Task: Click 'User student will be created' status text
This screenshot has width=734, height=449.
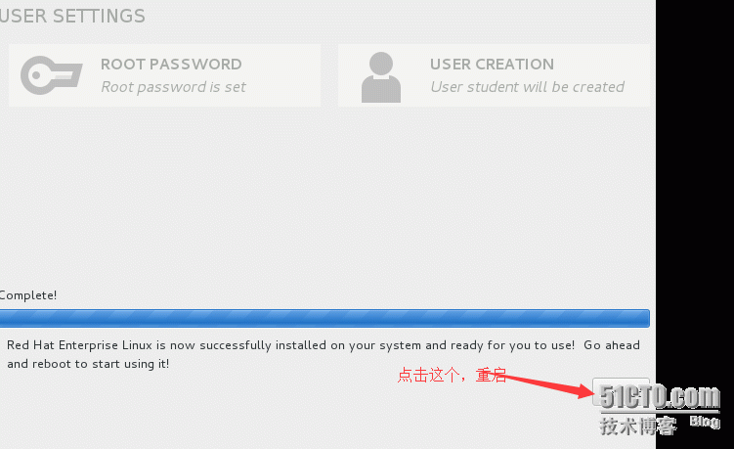Action: [527, 87]
